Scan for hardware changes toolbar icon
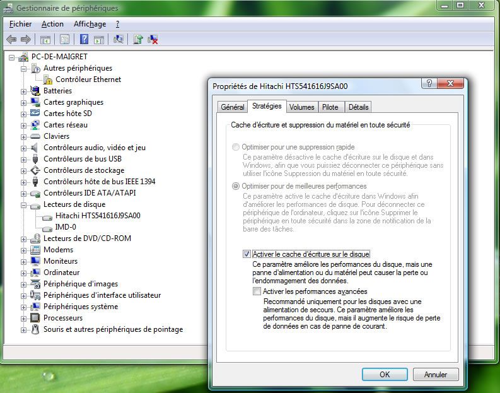This screenshot has height=393, width=500. 119,39
